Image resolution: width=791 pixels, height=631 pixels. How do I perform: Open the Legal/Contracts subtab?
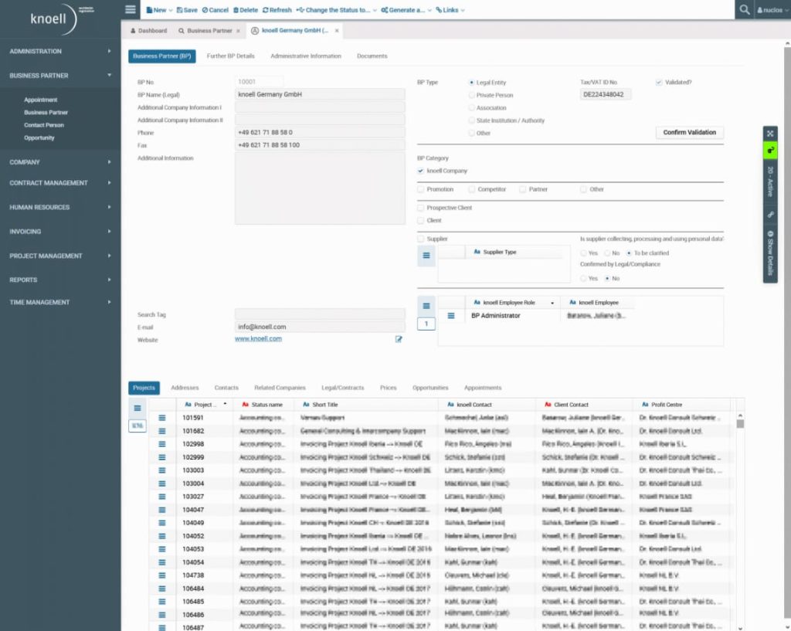coord(342,388)
